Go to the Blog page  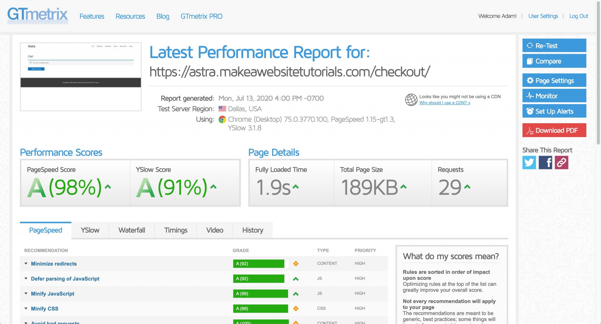163,16
